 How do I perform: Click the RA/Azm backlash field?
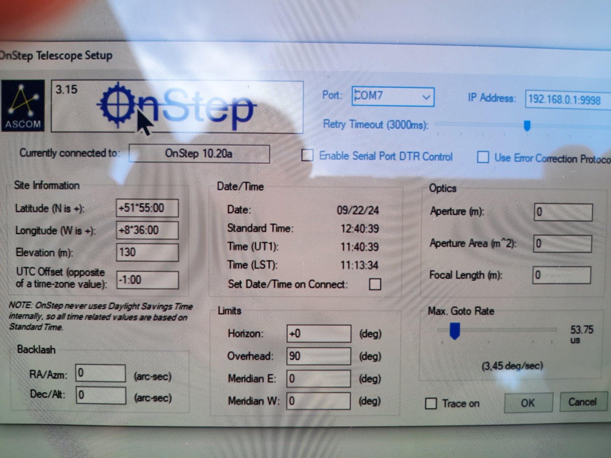(101, 373)
